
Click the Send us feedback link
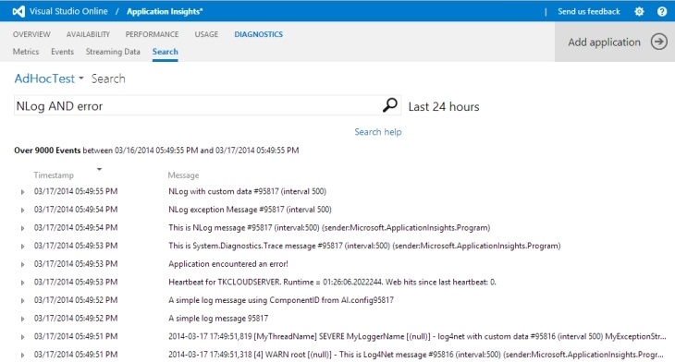click(x=588, y=12)
